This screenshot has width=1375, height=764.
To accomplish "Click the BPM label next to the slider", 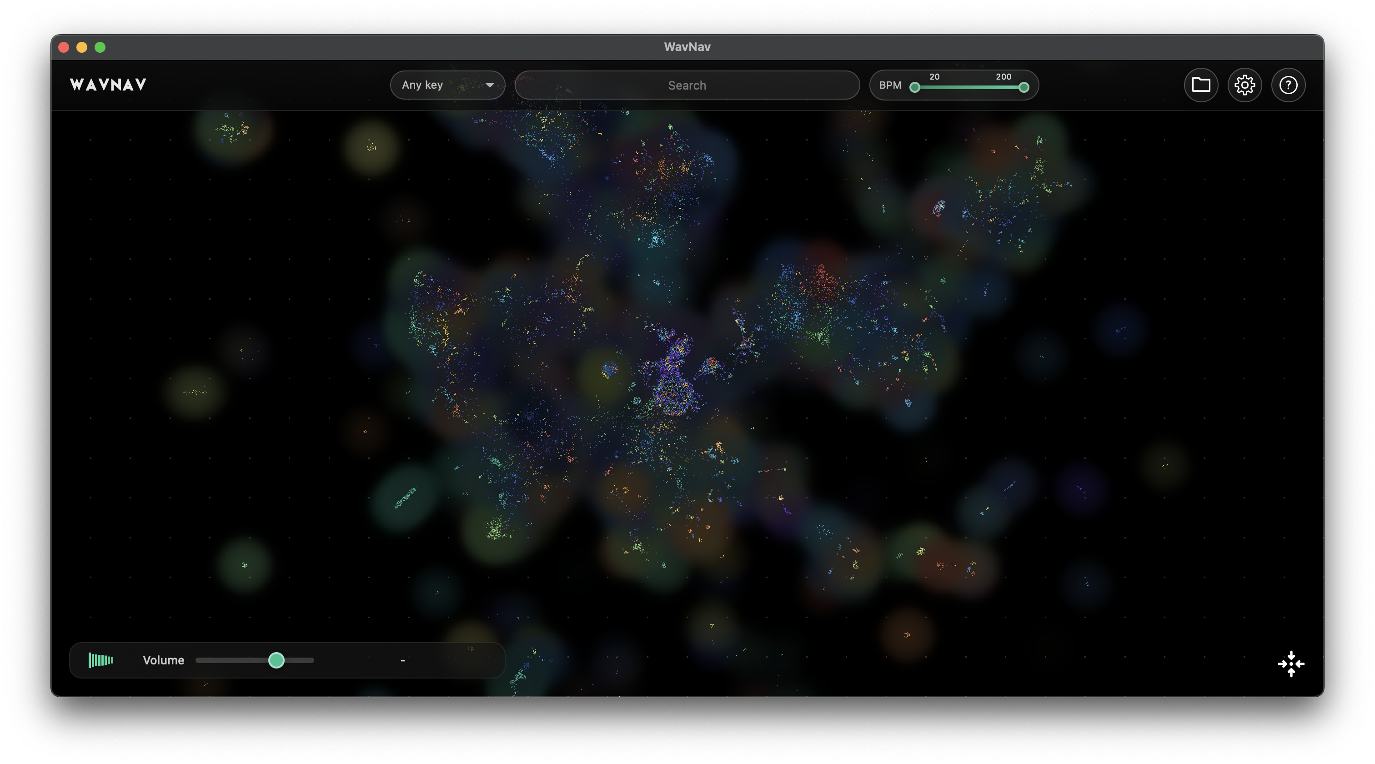I will tap(890, 85).
